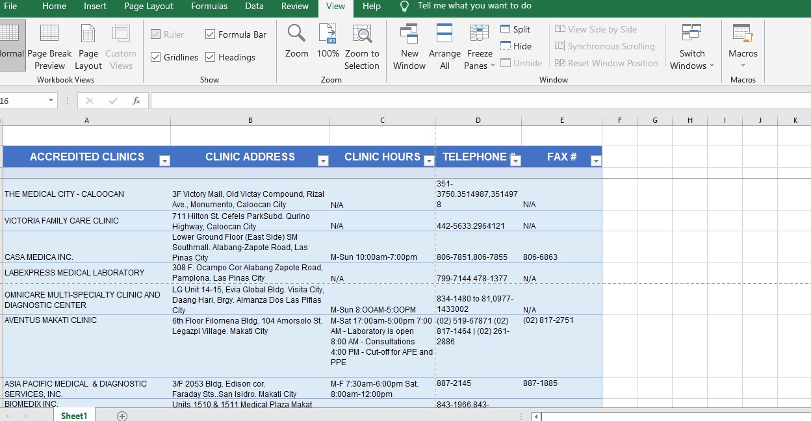Image resolution: width=811 pixels, height=421 pixels.
Task: Open the Formulas ribbon tab
Action: [209, 6]
